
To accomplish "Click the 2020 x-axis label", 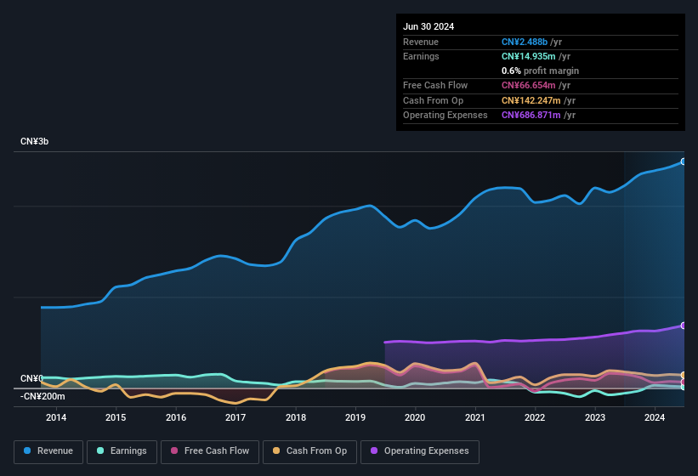I will point(415,417).
